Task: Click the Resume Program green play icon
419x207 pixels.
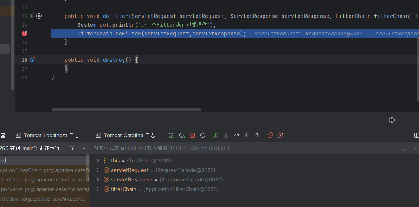Action: coord(216,136)
